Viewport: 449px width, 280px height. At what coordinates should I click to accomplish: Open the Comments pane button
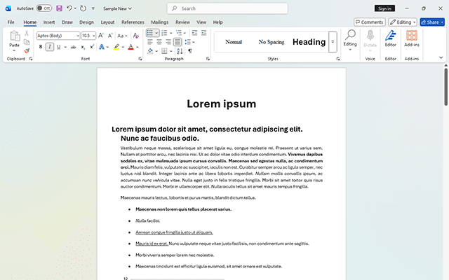[370, 22]
